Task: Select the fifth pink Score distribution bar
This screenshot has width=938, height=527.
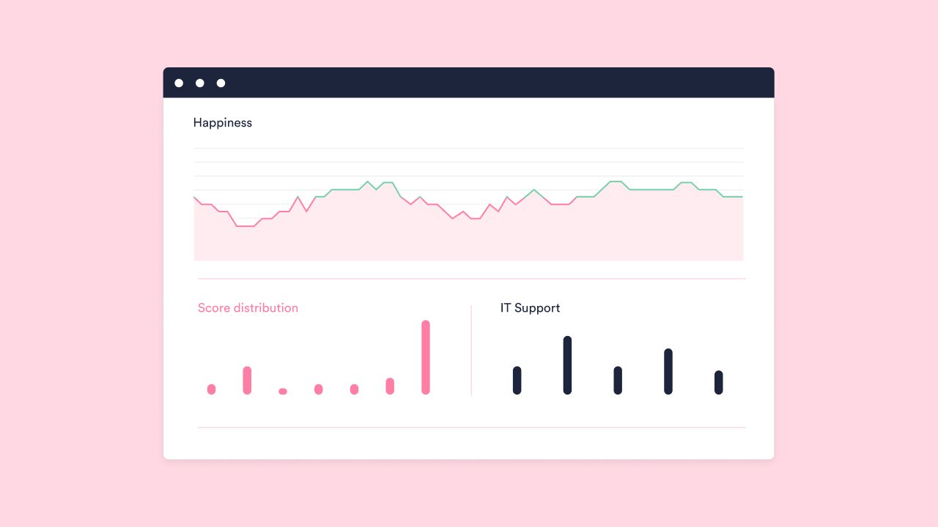Action: [354, 389]
